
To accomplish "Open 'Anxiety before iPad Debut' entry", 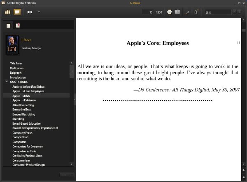I will (x=28, y=86).
